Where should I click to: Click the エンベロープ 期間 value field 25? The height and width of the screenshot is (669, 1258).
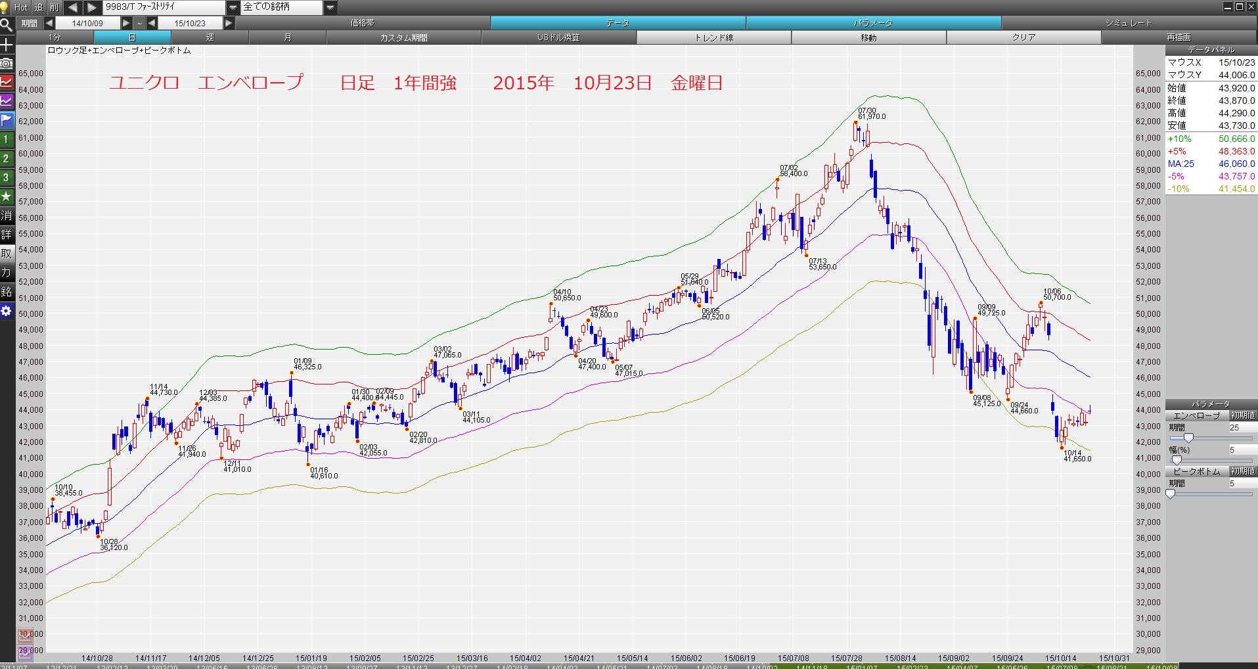tap(1242, 427)
